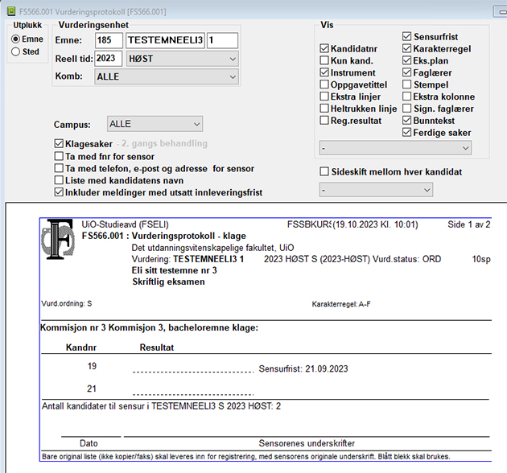This screenshot has width=507, height=473.
Task: Select the Sted radio button
Action: coord(15,51)
